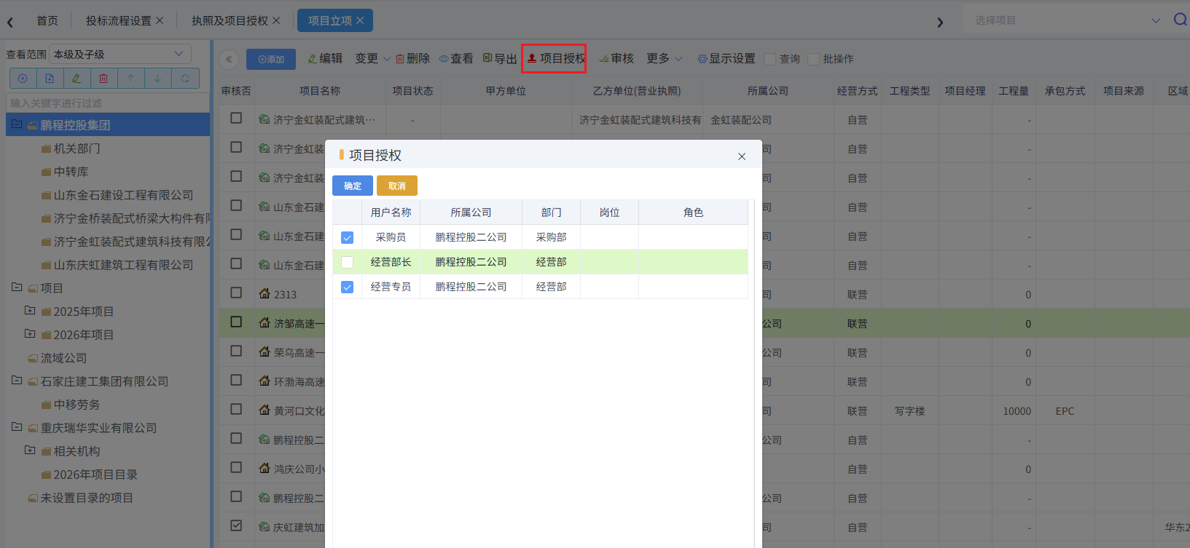Click the keyword filter input field
This screenshot has height=548, width=1190.
click(x=108, y=103)
